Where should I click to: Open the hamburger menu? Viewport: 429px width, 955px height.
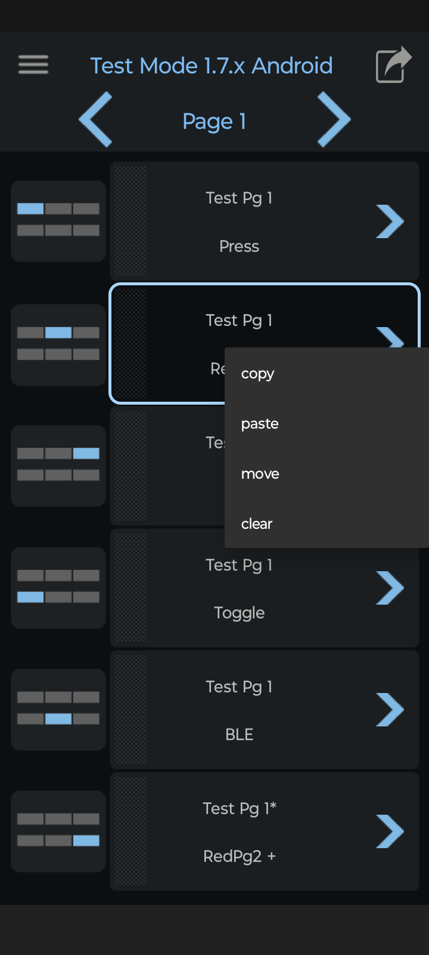tap(33, 64)
